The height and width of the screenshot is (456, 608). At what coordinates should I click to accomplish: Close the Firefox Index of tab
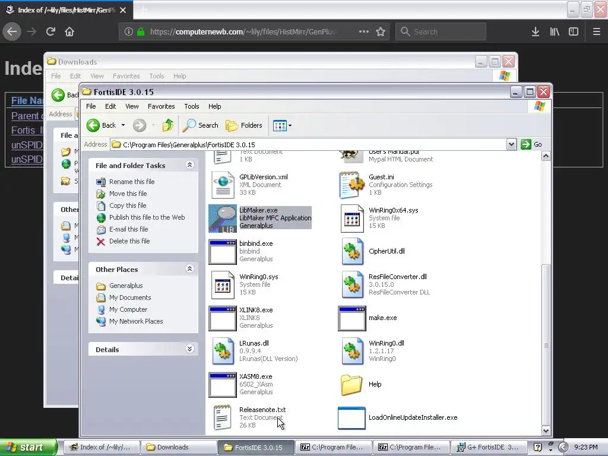123,10
